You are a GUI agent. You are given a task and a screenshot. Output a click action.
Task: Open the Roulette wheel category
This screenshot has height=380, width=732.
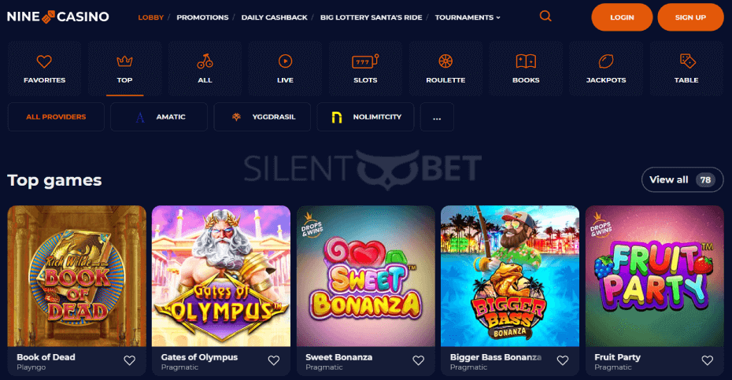pos(445,68)
